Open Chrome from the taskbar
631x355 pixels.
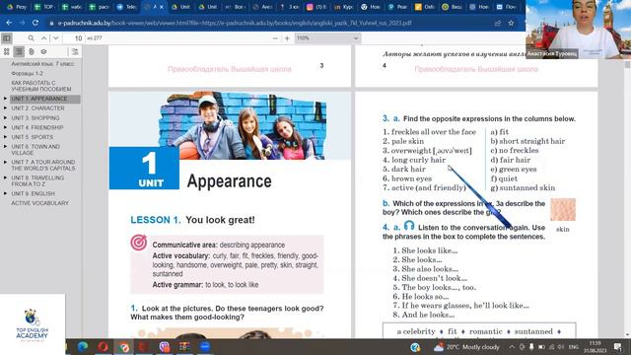point(123,346)
